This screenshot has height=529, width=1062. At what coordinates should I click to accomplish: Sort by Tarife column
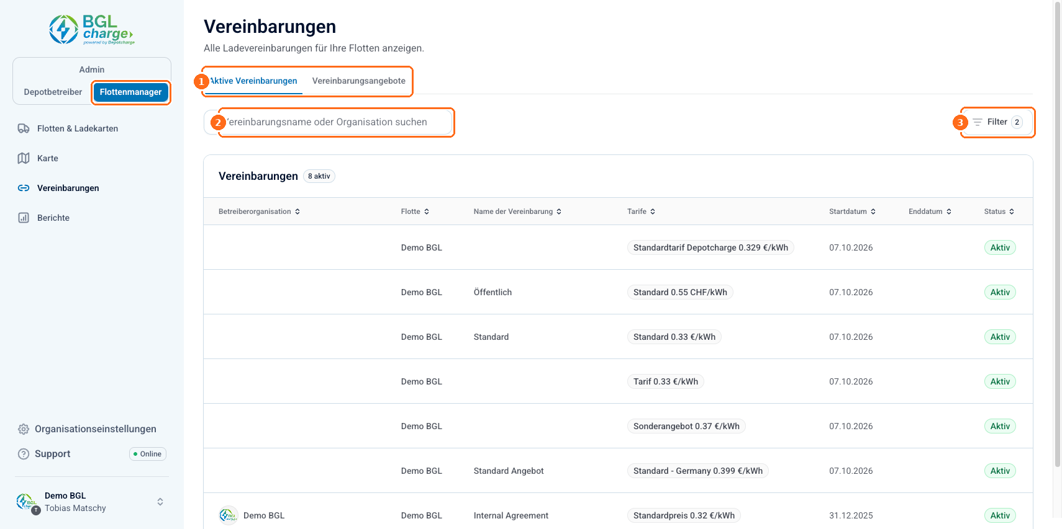coord(641,211)
